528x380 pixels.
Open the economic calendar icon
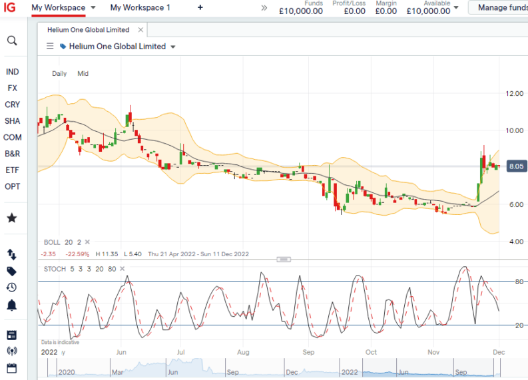coord(12,368)
